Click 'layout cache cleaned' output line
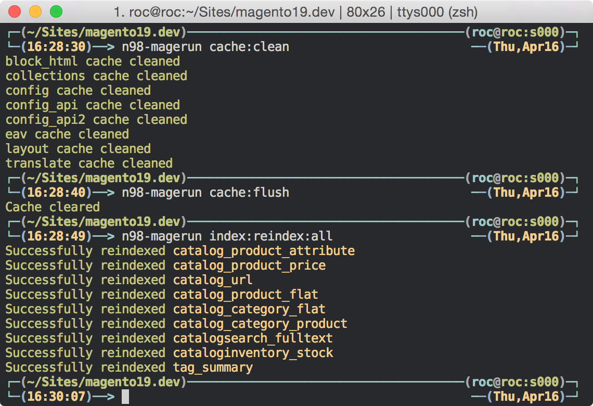This screenshot has width=593, height=406. click(x=78, y=149)
